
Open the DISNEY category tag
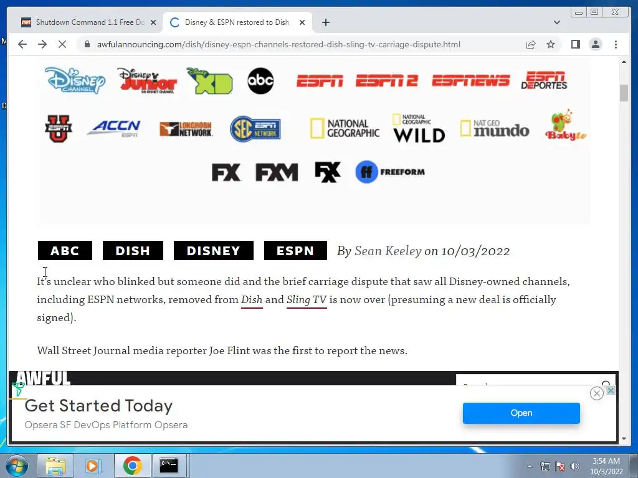214,250
